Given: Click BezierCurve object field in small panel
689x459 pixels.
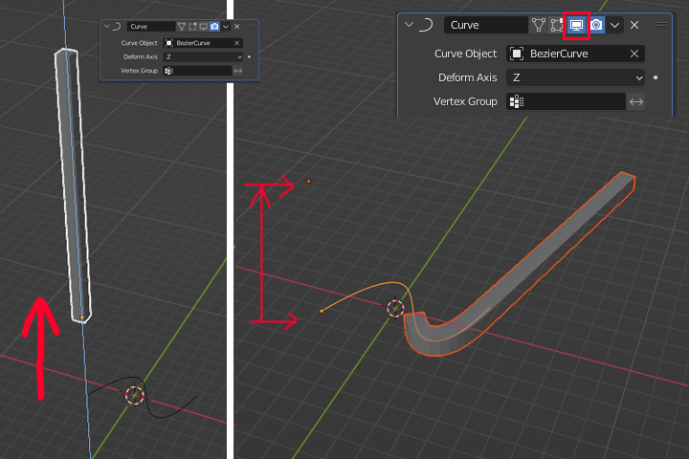Looking at the screenshot, I should point(203,43).
